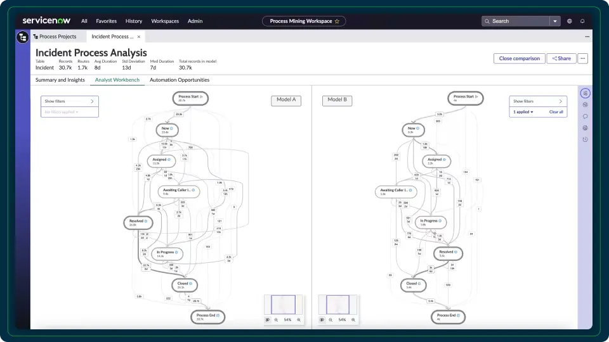
Task: Open the Admin menu
Action: point(195,21)
